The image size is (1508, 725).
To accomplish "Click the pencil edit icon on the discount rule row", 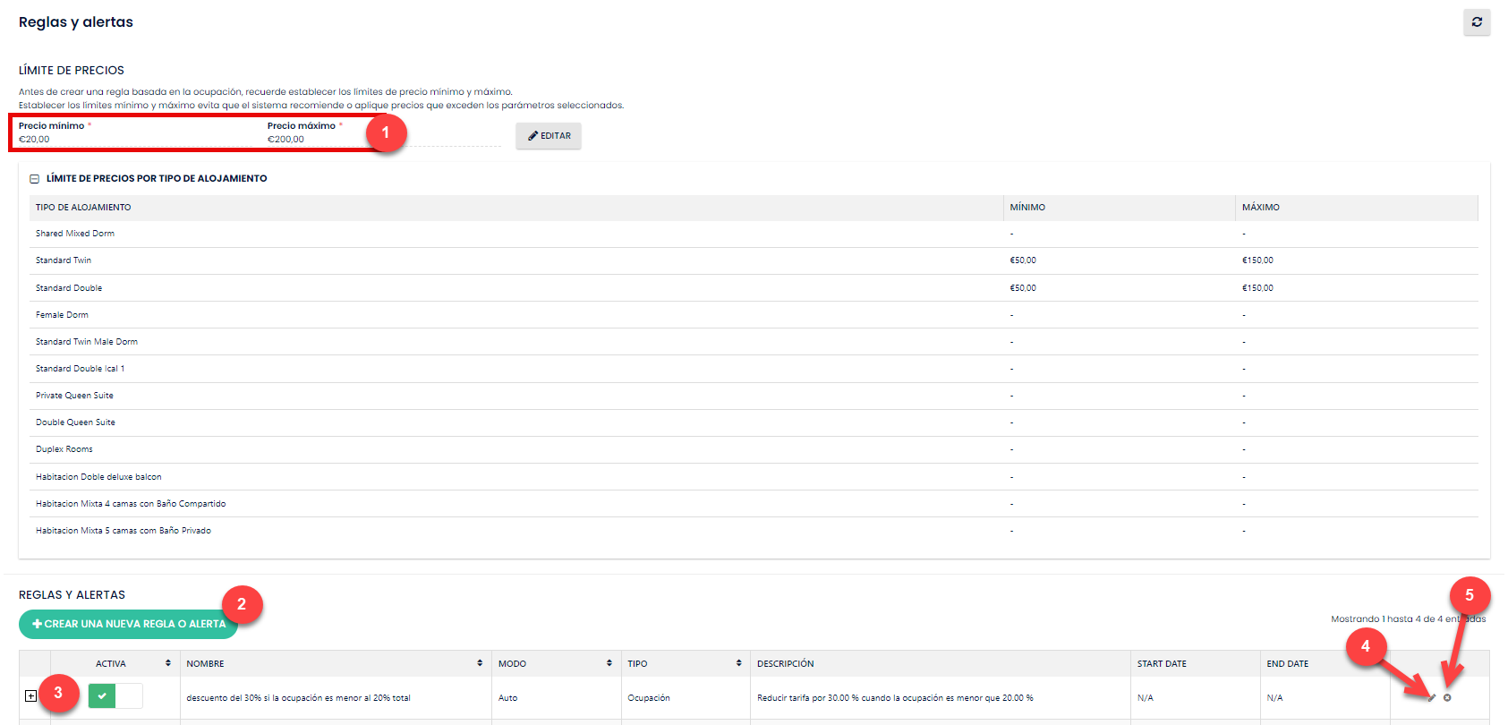I will 1431,697.
